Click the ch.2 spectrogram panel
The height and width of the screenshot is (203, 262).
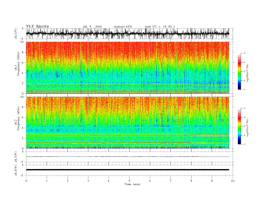pos(127,122)
